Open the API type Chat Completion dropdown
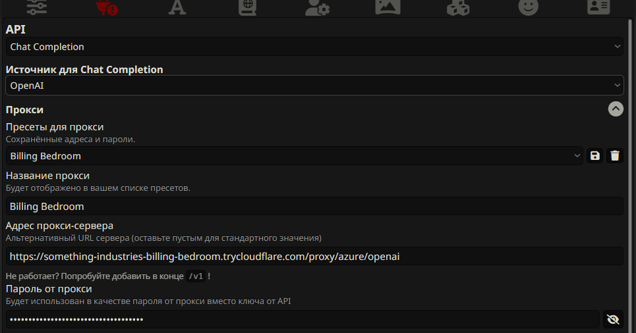The image size is (636, 333). (314, 47)
